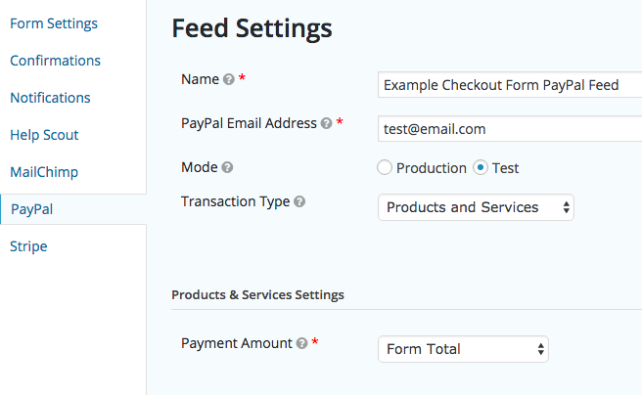
Task: Click the PayPal Email Address field
Action: 510,129
